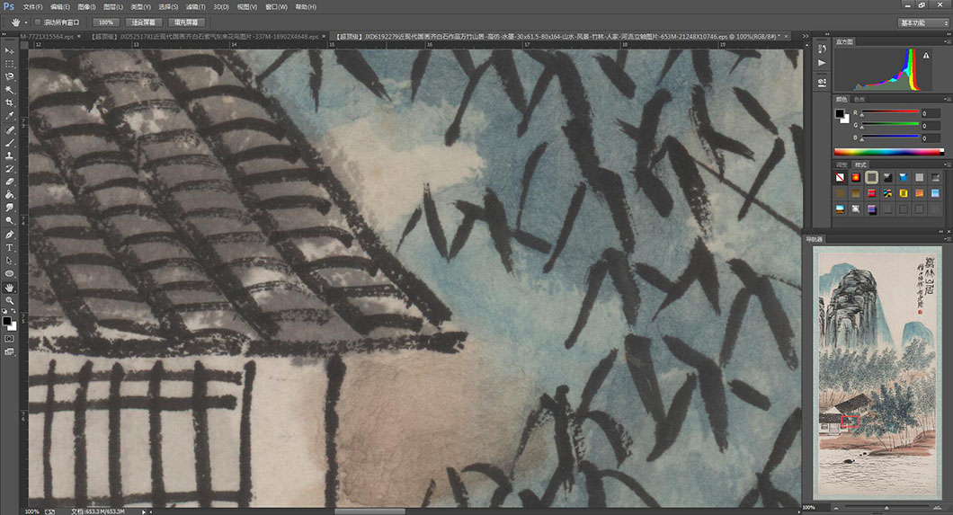Open the navigator panel flyout menu
This screenshot has width=953, height=515.
point(948,239)
